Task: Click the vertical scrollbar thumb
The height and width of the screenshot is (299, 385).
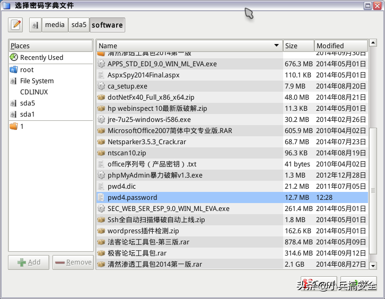Action: pos(373,191)
